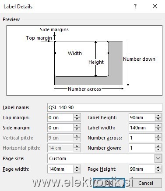Screen dimensions: 165x191
Task: Click the Label name field QSL-140-90
Action: click(105, 107)
